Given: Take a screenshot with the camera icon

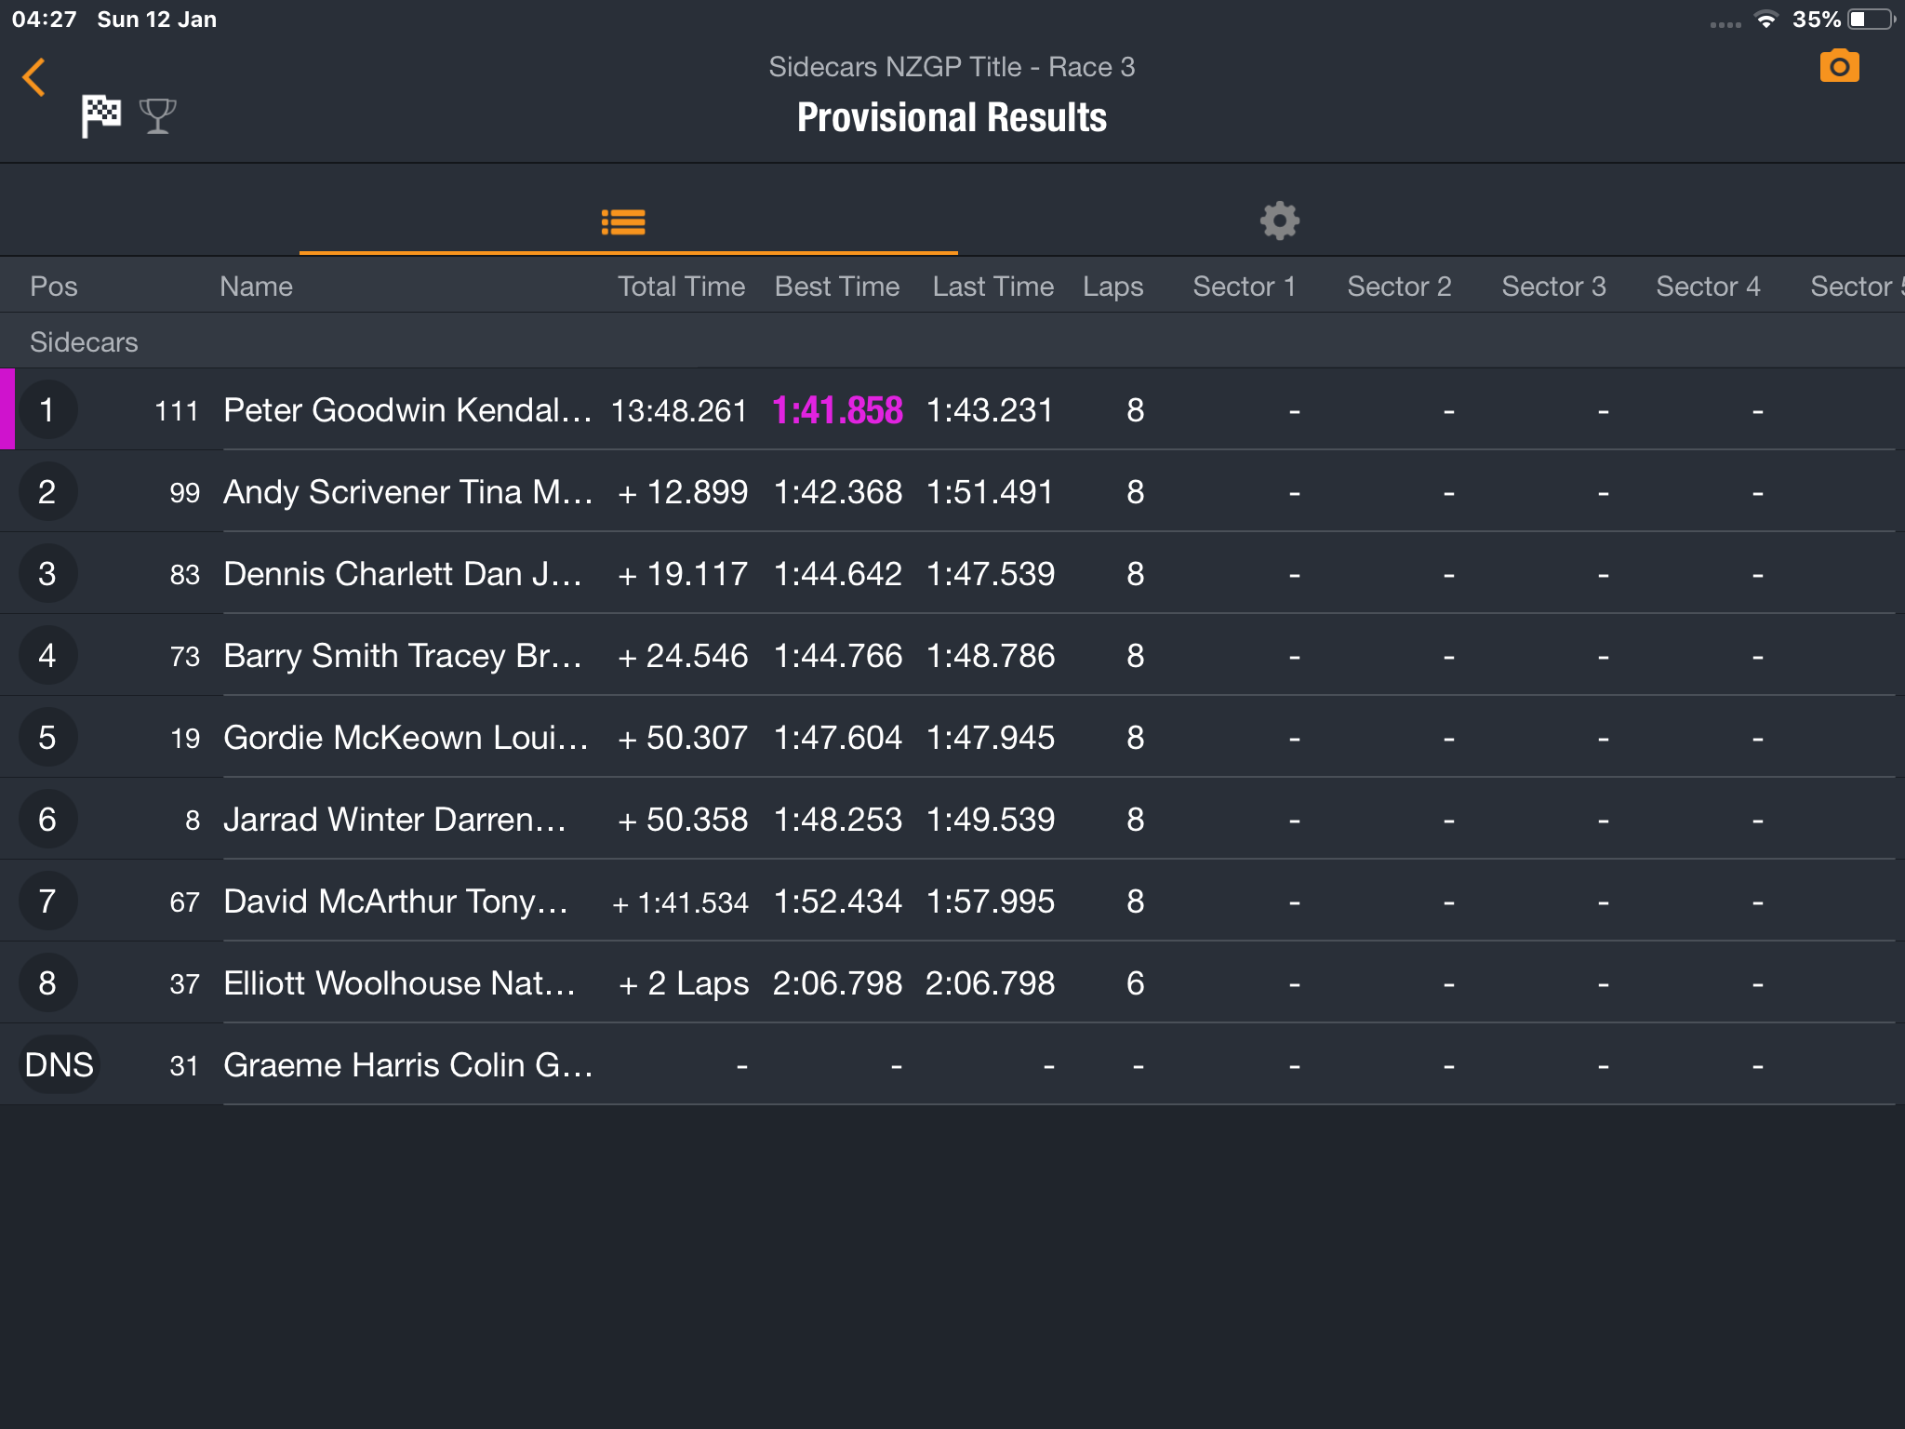Looking at the screenshot, I should [1839, 66].
